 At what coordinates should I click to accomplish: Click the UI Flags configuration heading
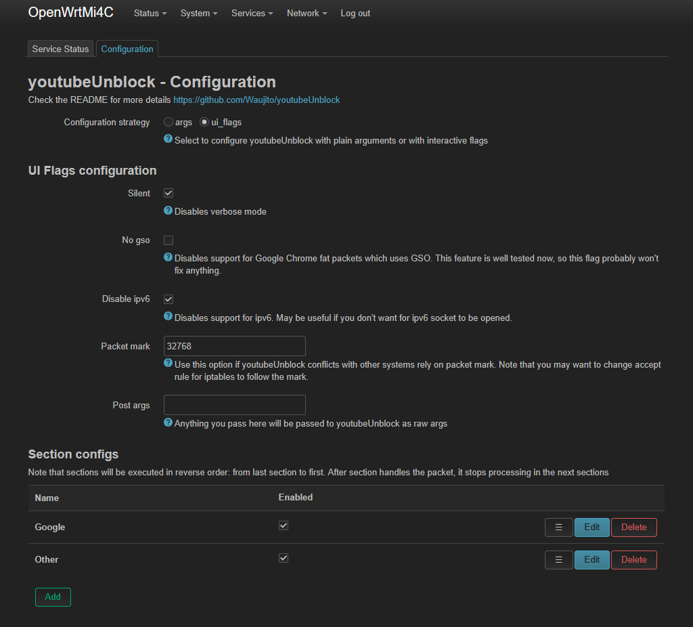[x=92, y=171]
